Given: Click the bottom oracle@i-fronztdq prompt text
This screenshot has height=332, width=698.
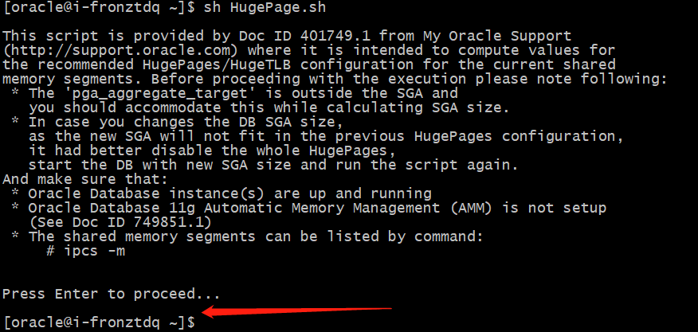Looking at the screenshot, I should [97, 322].
